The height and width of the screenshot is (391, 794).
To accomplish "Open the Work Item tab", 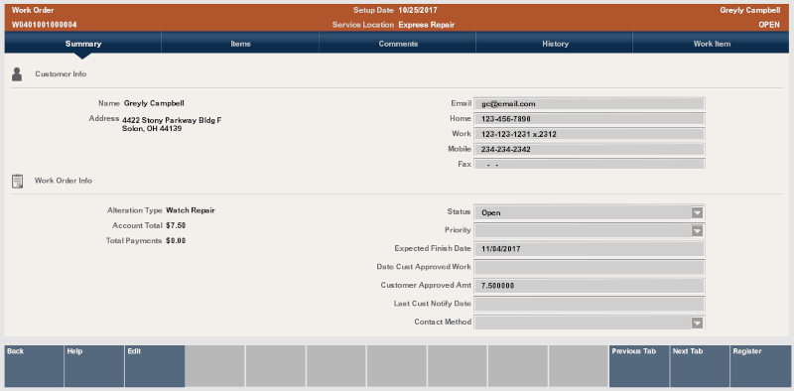I will click(712, 44).
